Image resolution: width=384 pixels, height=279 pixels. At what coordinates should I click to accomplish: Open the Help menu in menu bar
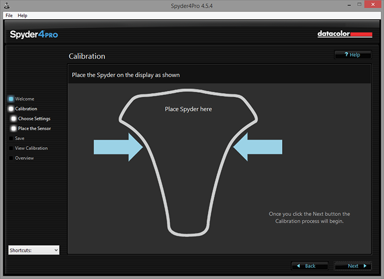point(22,15)
